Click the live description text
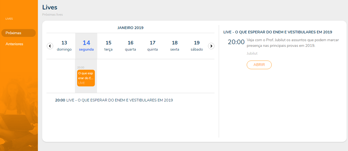348x151 pixels. (x=292, y=43)
